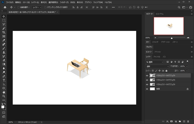The width and height of the screenshot is (194, 124).
Task: Select the Crop tool
Action: [x=4, y=32]
